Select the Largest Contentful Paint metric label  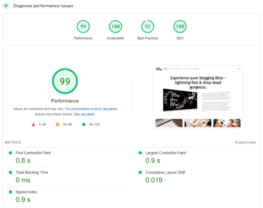coord(165,153)
